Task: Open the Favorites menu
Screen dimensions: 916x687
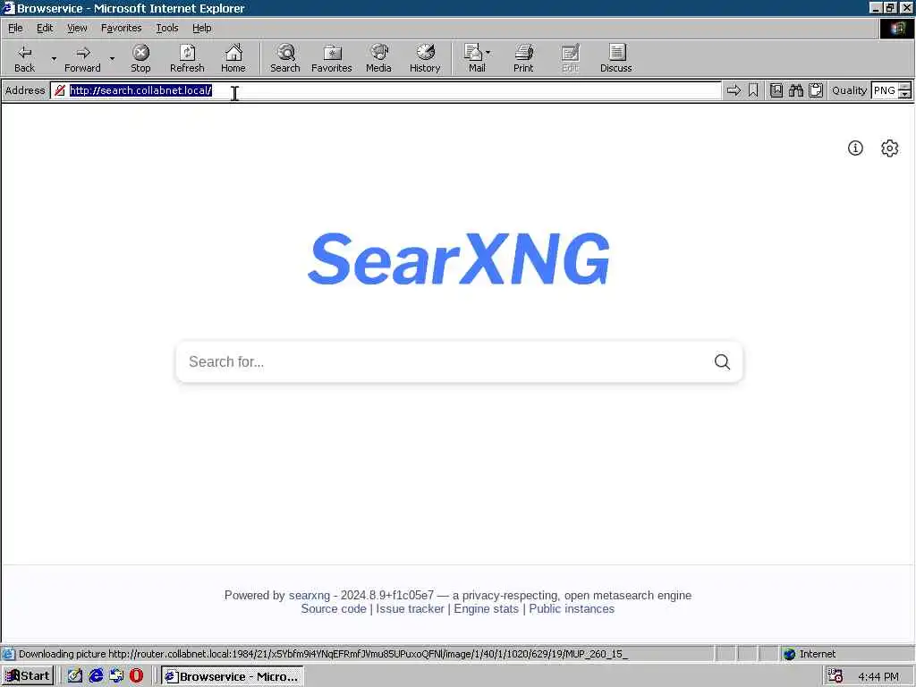Action: tap(121, 28)
